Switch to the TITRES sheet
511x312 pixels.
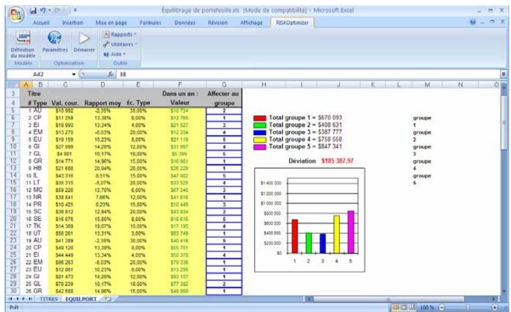48,299
